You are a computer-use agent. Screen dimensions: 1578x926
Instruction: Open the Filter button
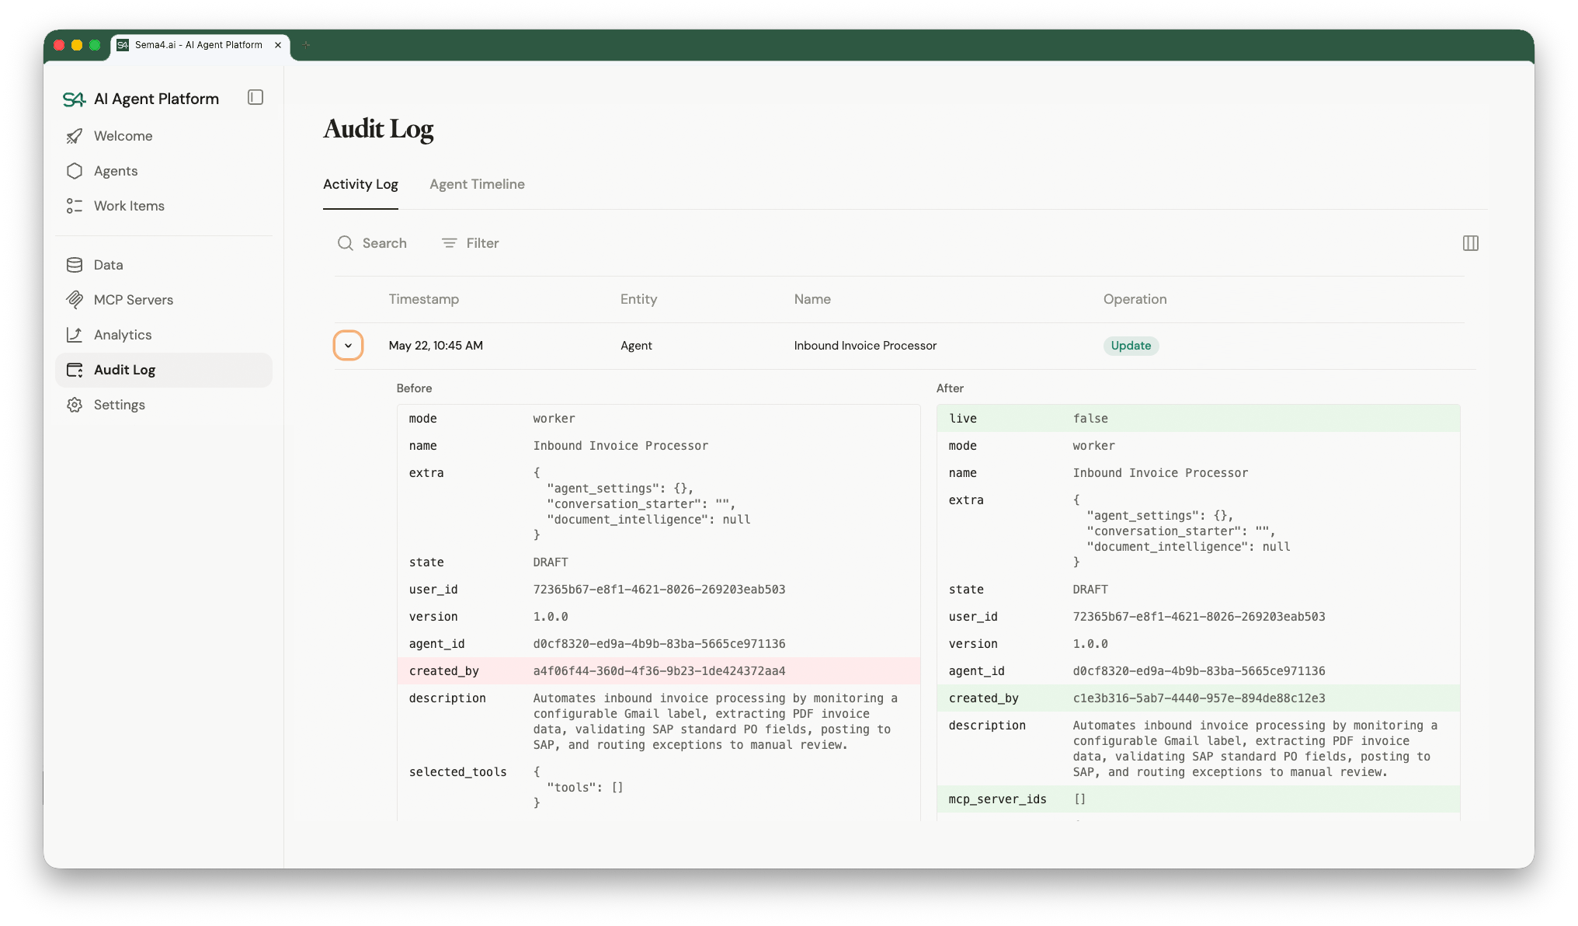pyautogui.click(x=470, y=243)
